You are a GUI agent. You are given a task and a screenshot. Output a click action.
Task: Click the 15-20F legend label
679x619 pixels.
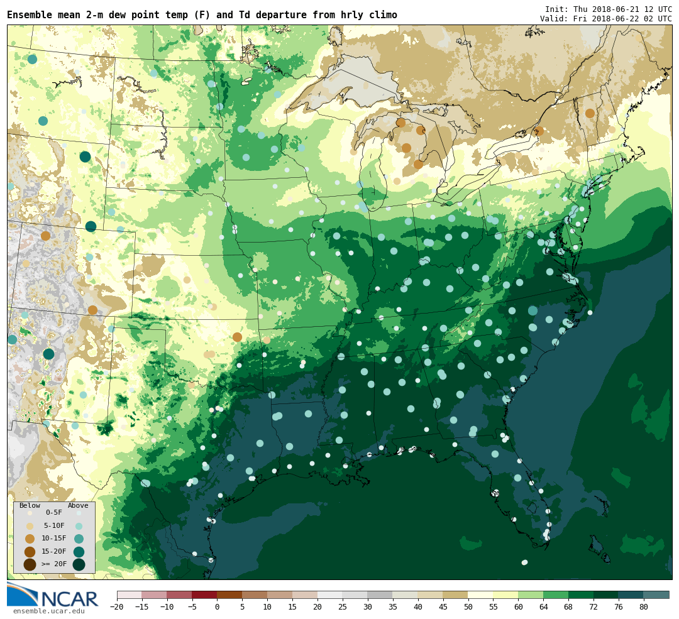(x=54, y=552)
